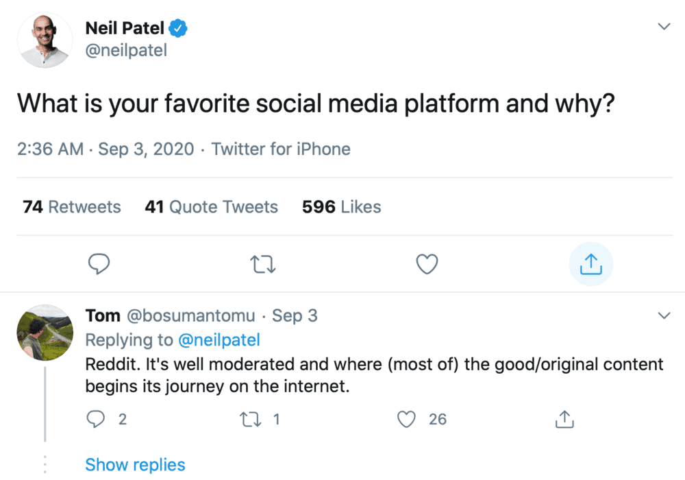This screenshot has height=480, width=685.
Task: Open the @neilpatel mention link
Action: click(219, 339)
